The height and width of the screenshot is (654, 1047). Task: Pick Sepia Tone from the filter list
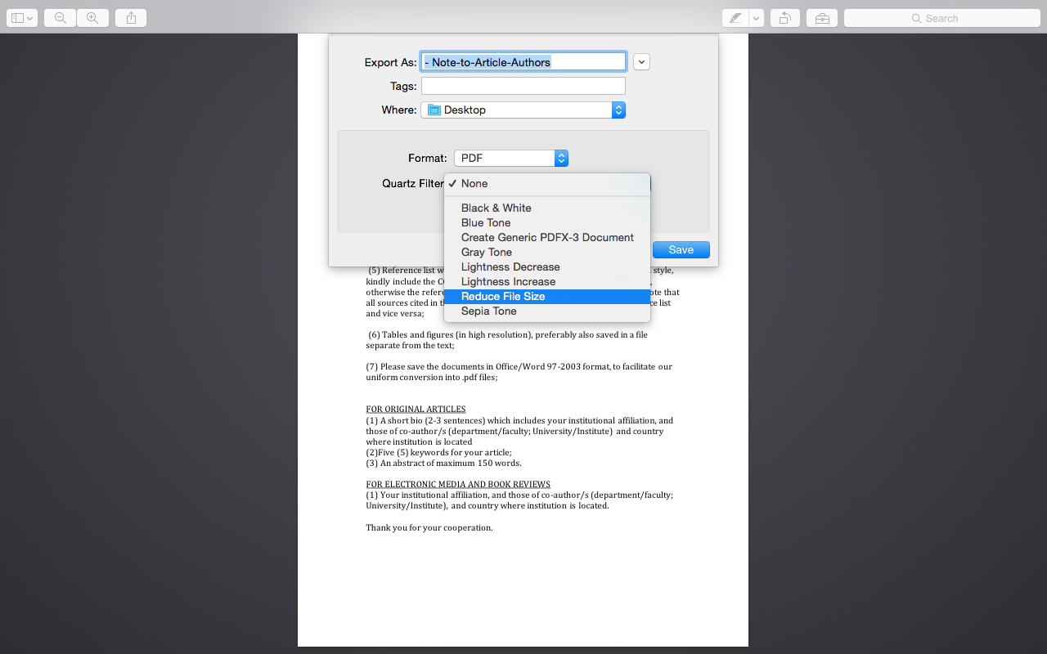point(489,311)
